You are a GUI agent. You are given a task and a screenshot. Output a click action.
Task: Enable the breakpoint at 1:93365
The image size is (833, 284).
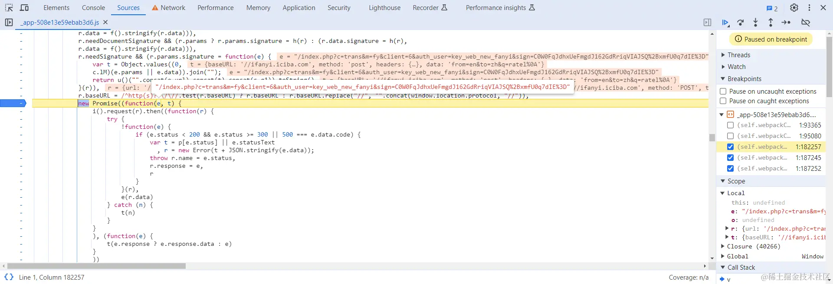pyautogui.click(x=730, y=125)
